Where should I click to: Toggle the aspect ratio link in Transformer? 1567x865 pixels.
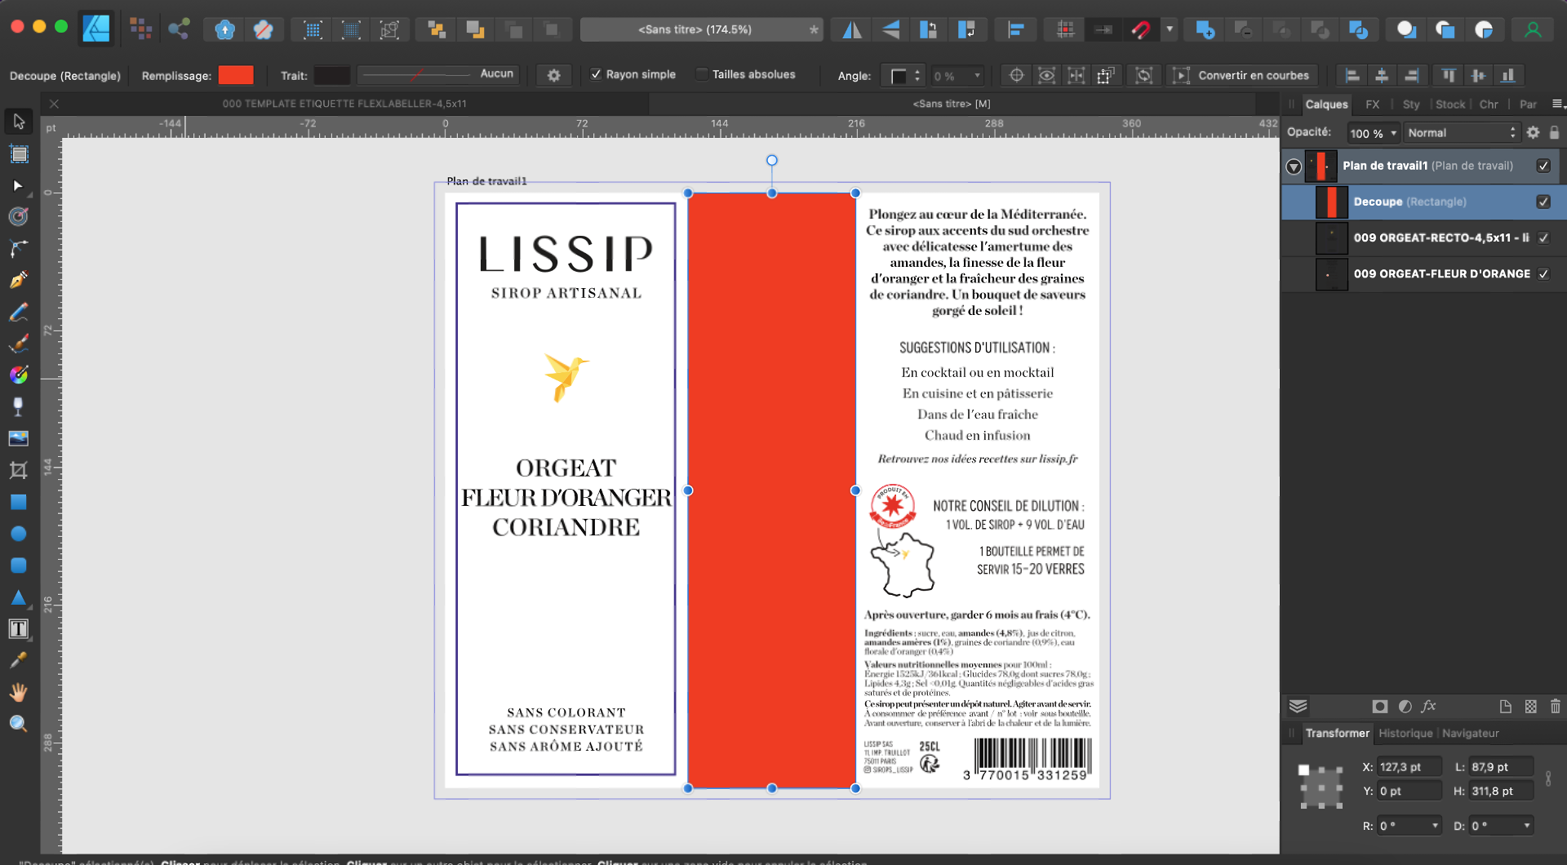[1548, 778]
